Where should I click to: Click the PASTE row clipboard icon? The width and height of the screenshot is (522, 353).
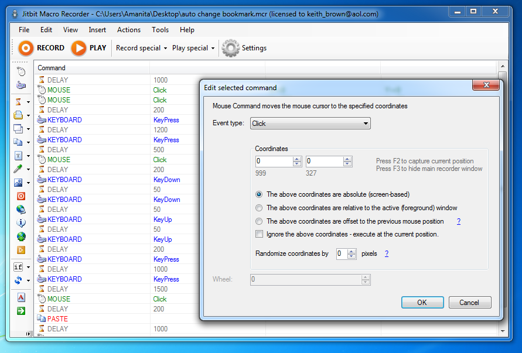click(41, 318)
